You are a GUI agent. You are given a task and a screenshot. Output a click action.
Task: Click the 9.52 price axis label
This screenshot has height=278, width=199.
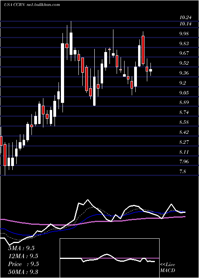coord(184,63)
